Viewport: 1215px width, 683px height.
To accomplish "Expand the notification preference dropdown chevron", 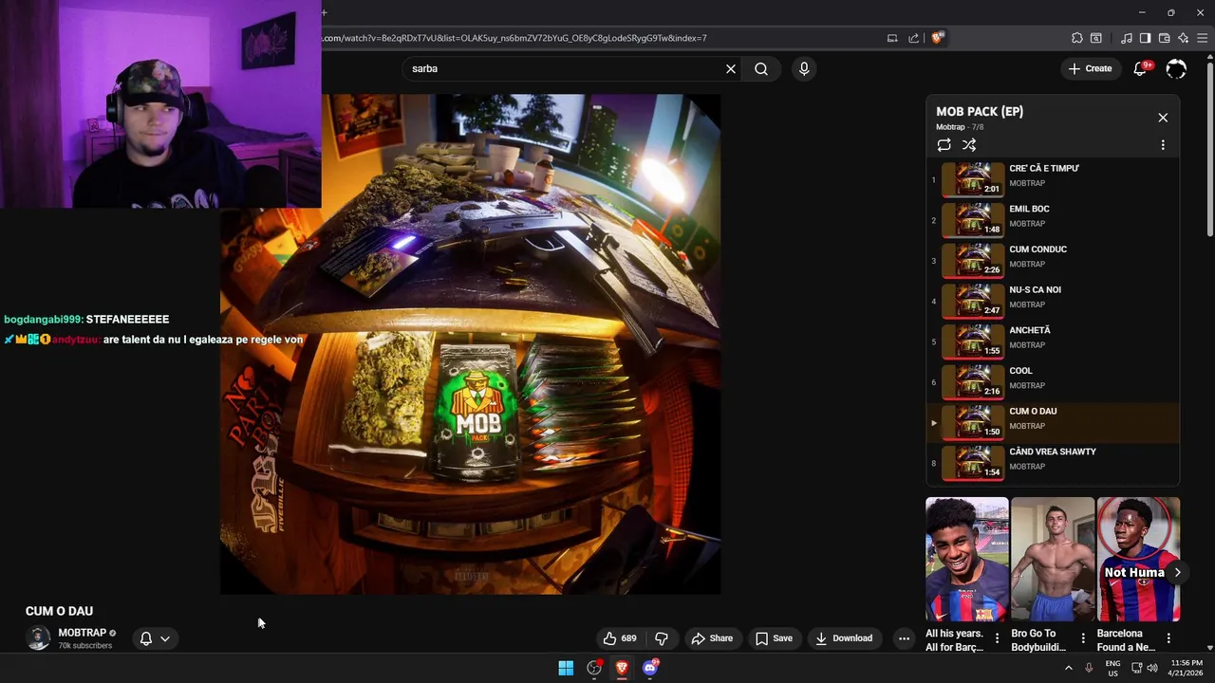I will (164, 638).
